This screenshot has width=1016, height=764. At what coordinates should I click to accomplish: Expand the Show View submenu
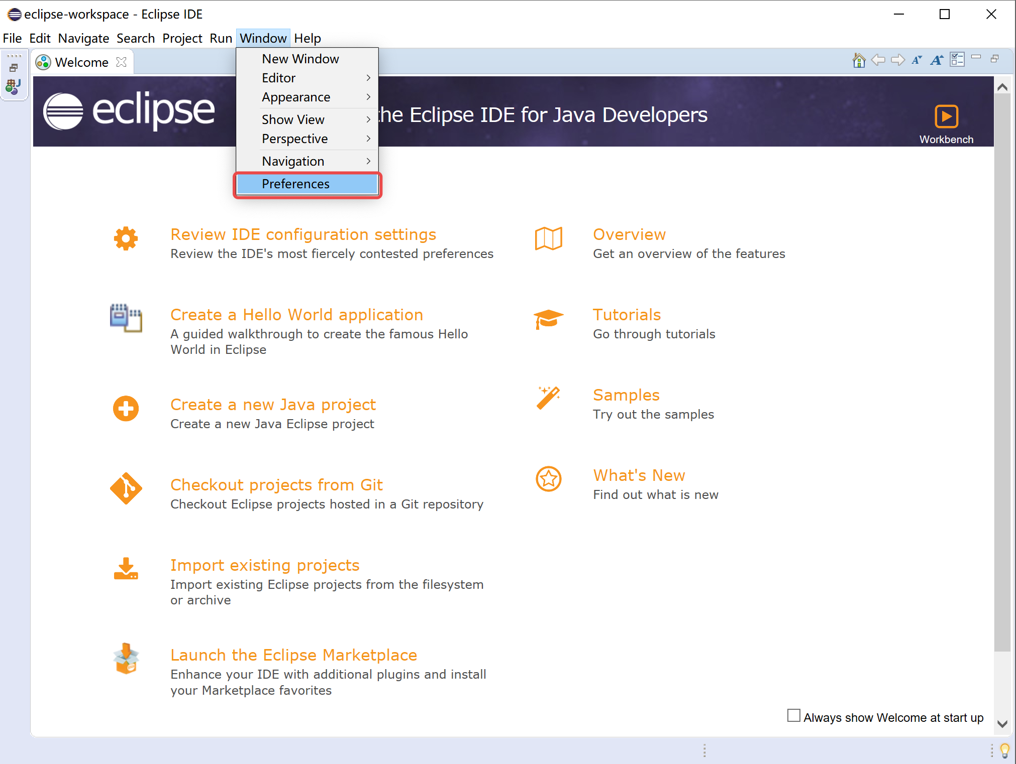pos(307,119)
